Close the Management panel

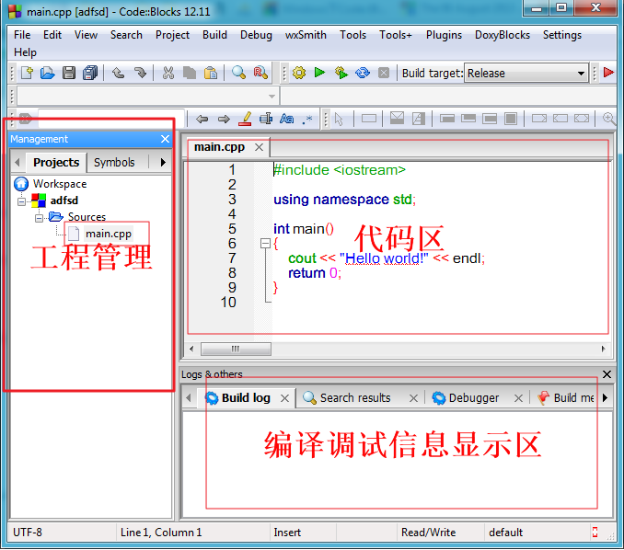point(165,139)
